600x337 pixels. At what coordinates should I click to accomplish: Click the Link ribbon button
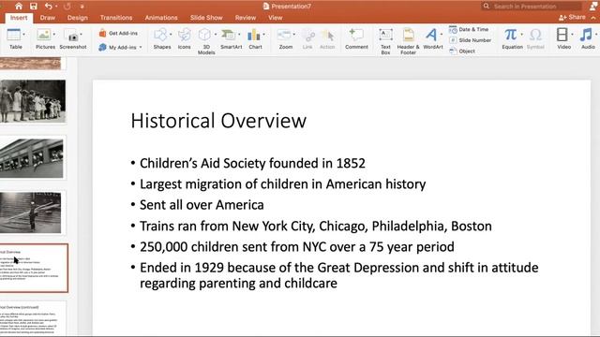pyautogui.click(x=307, y=38)
